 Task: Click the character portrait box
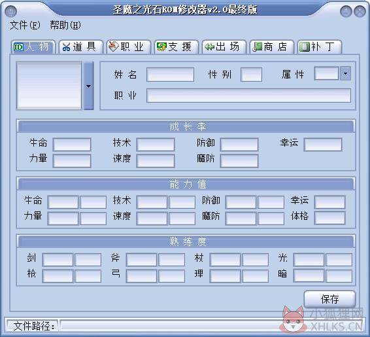pyautogui.click(x=49, y=86)
